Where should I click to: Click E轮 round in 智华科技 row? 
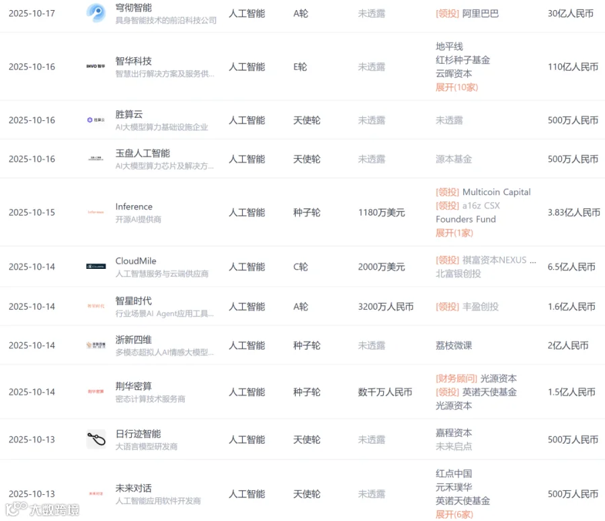point(300,67)
